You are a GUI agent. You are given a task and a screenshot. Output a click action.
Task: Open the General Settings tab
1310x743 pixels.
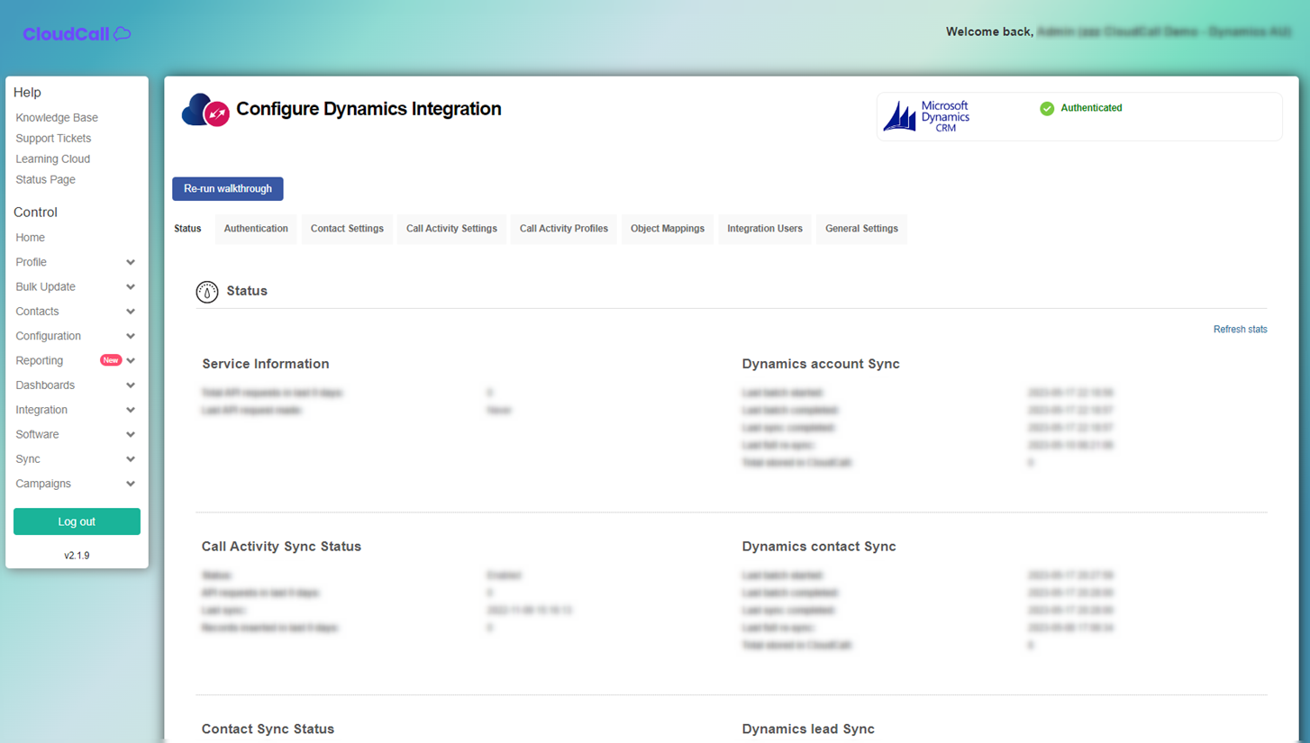tap(861, 229)
